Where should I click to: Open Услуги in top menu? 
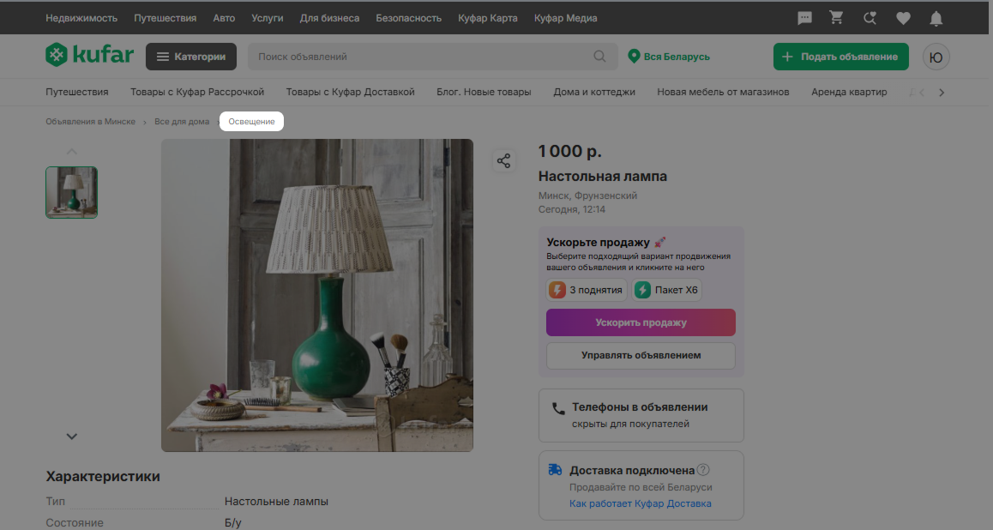[x=268, y=18]
